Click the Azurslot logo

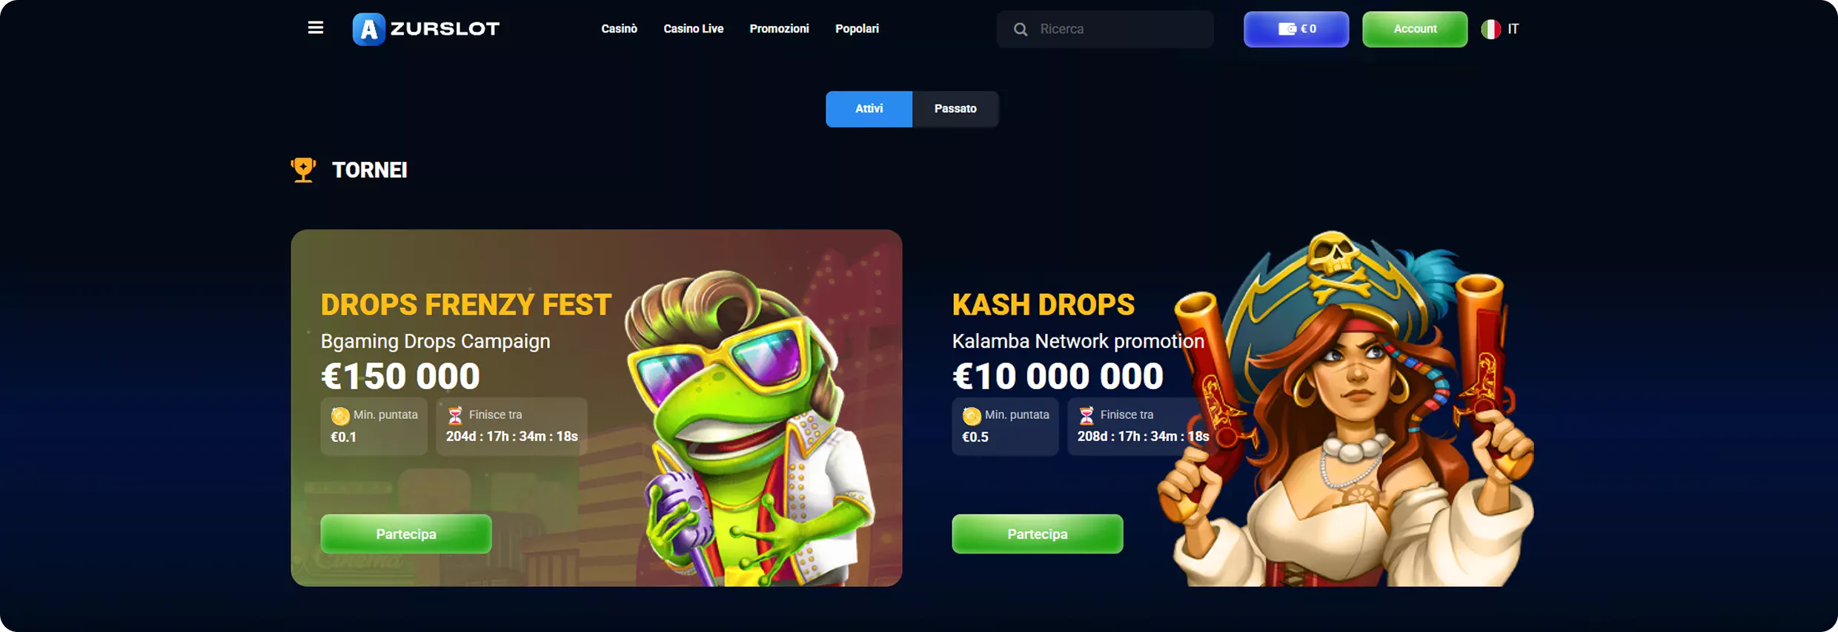(x=426, y=29)
